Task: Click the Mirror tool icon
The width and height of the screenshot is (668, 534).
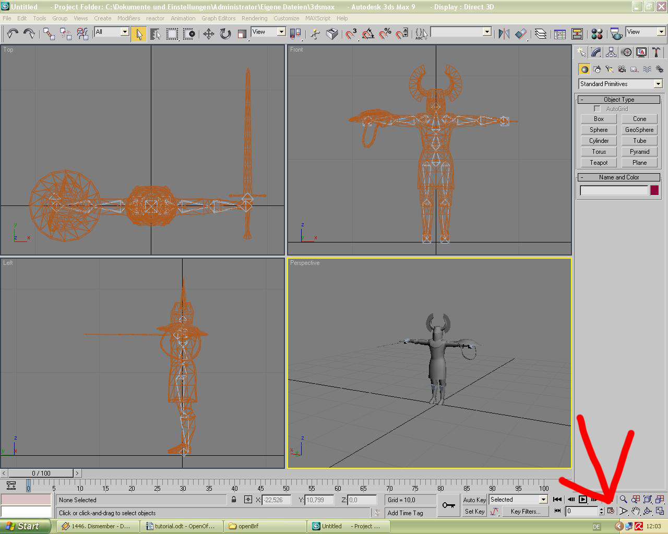Action: click(x=504, y=34)
